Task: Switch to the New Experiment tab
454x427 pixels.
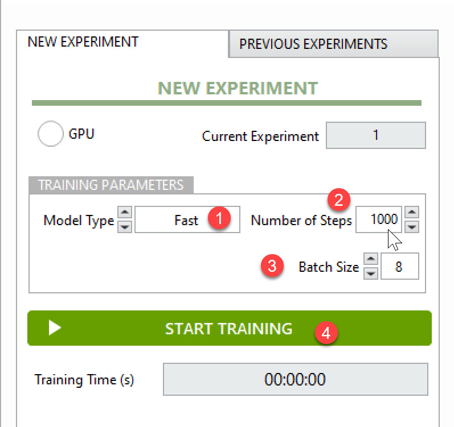Action: click(83, 42)
